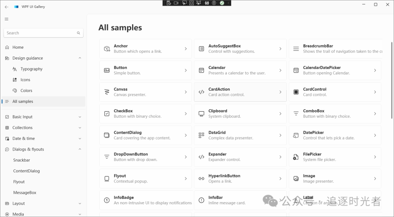Select Home in the navigation pane
This screenshot has height=217, width=394.
coord(18,47)
